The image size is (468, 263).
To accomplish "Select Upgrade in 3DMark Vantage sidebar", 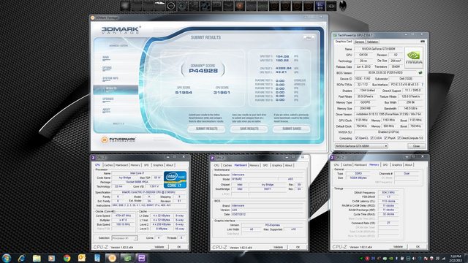I will tap(107, 99).
